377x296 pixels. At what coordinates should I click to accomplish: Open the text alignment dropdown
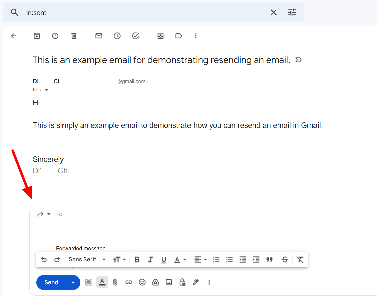201,260
